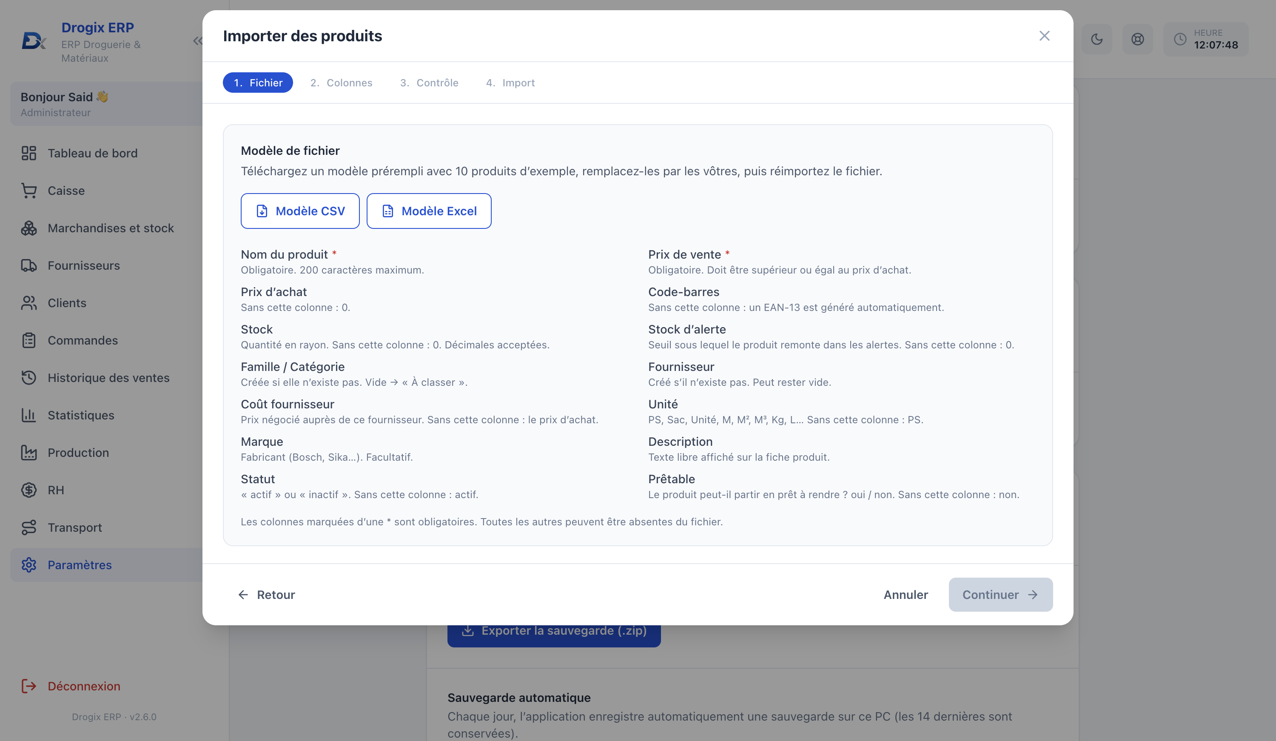Click the 'Coût fournisseur' field label

point(288,404)
